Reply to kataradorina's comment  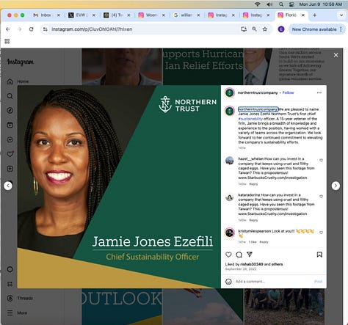[x=253, y=220]
